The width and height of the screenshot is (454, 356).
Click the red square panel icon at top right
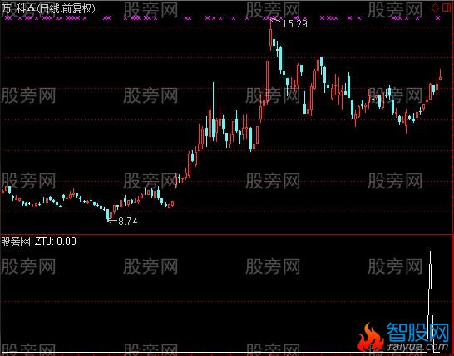(447, 7)
